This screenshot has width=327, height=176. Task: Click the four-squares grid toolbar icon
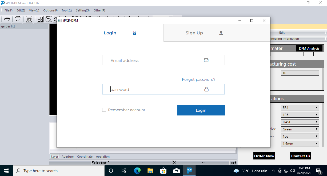pyautogui.click(x=40, y=19)
